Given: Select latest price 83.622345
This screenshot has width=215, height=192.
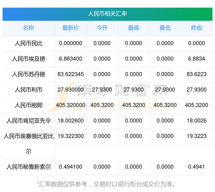Looking at the screenshot, I should tap(71, 74).
